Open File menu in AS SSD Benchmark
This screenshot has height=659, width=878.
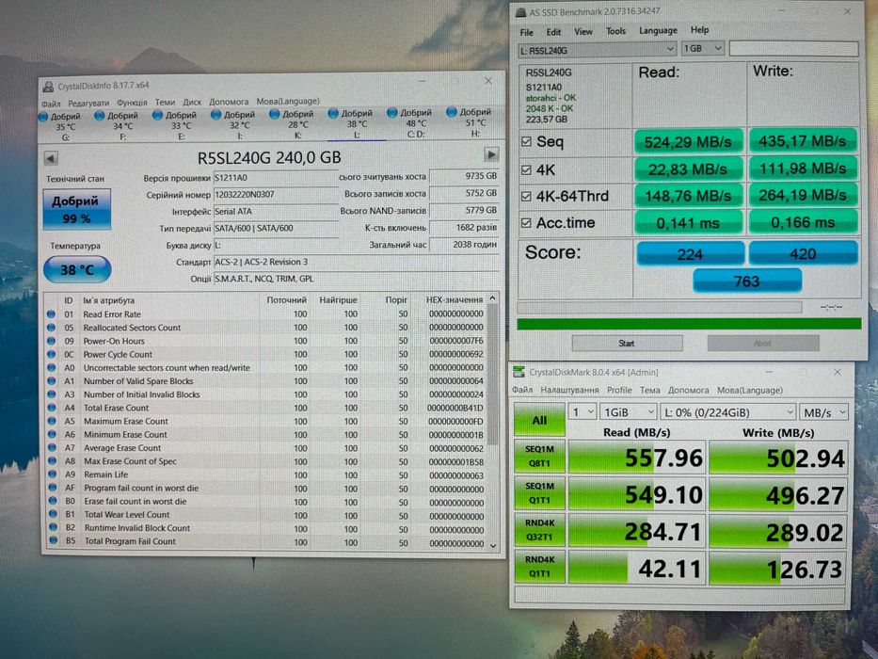point(527,33)
